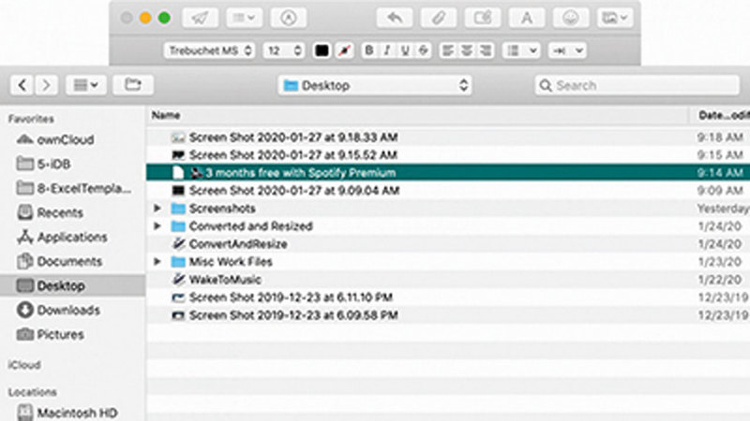Click the Finder back arrow
This screenshot has width=750, height=421.
coord(22,85)
